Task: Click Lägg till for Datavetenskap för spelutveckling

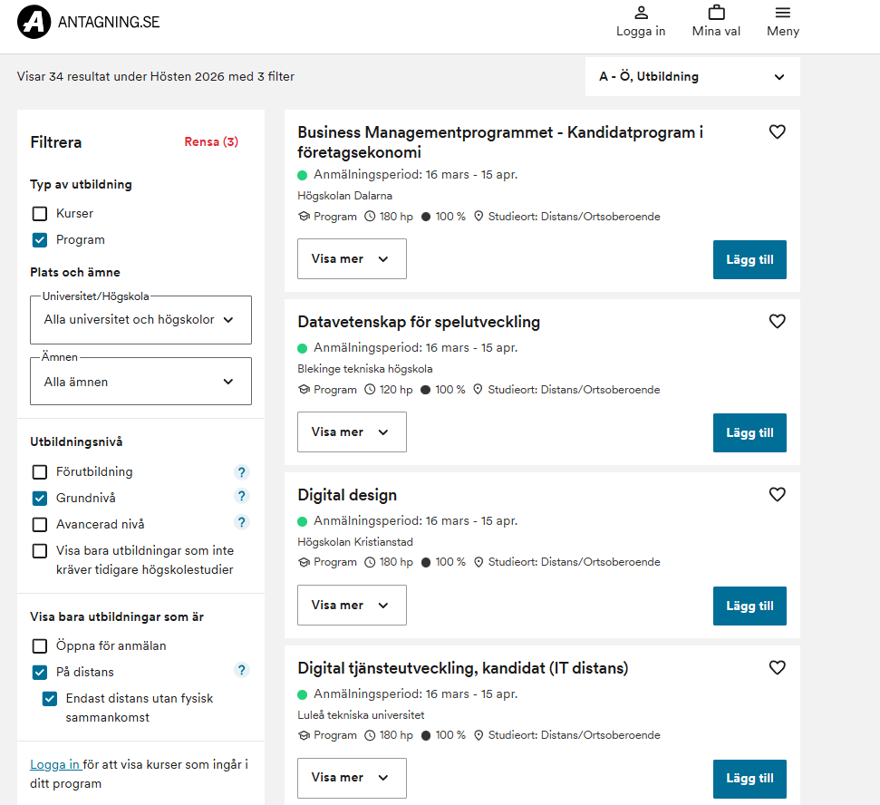Action: click(x=749, y=432)
